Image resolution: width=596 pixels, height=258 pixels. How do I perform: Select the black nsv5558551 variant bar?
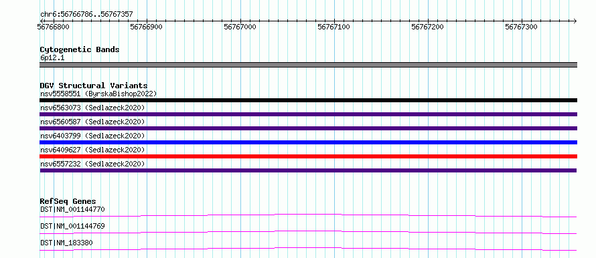(308, 100)
